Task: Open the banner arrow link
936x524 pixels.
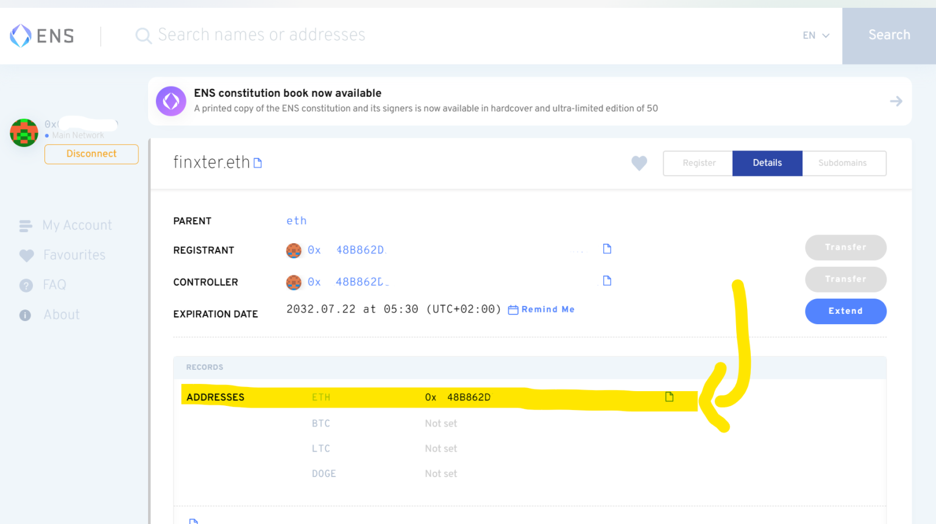Action: [896, 101]
